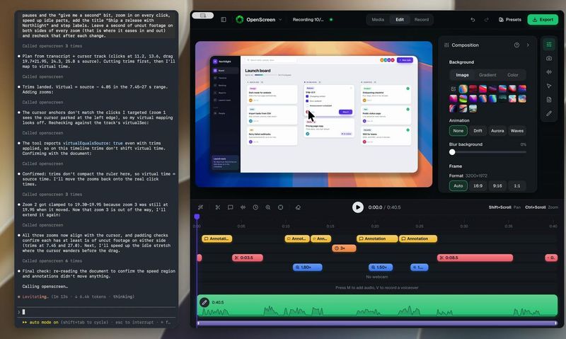566x339 pixels.
Task: Choose 9:16 frame format
Action: click(x=497, y=186)
